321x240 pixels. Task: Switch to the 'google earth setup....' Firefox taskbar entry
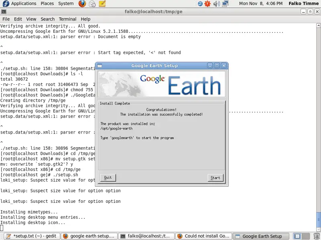[89, 236]
